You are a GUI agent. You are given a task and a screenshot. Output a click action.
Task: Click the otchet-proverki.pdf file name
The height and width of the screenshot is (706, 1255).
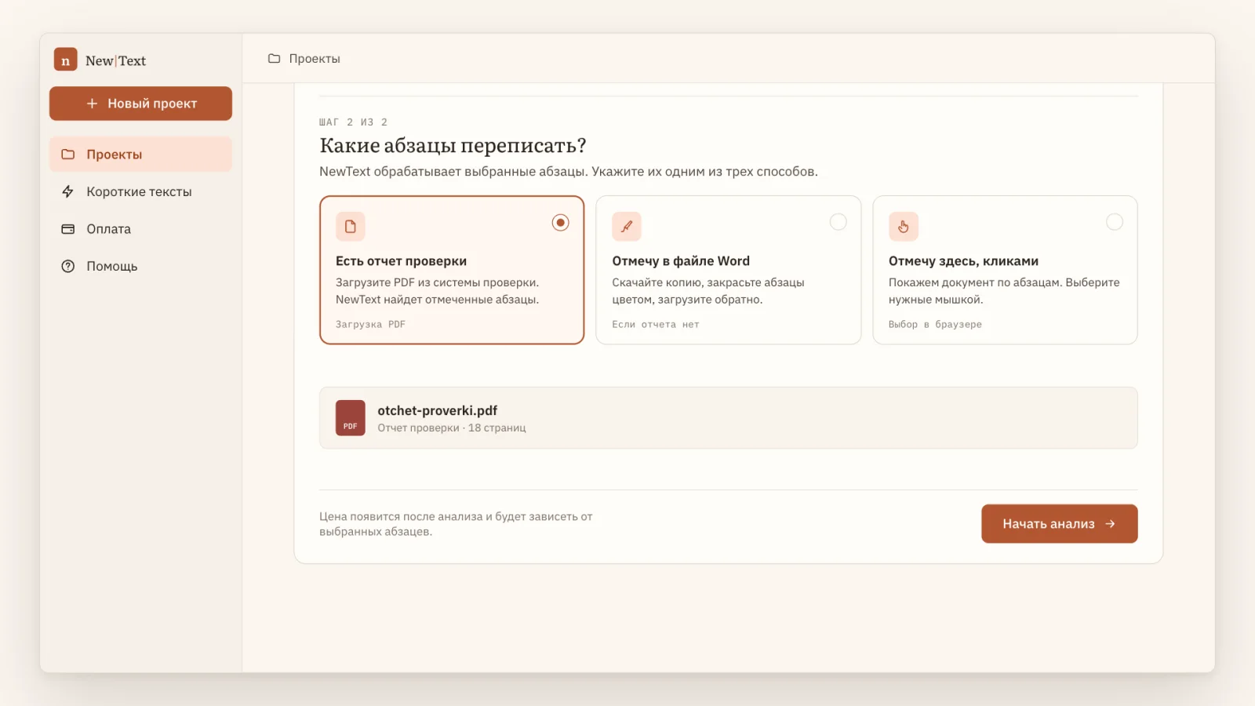coord(437,410)
